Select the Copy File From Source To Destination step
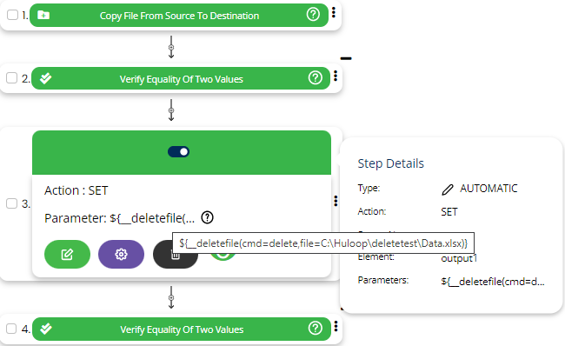This screenshot has width=565, height=346. pos(179,15)
